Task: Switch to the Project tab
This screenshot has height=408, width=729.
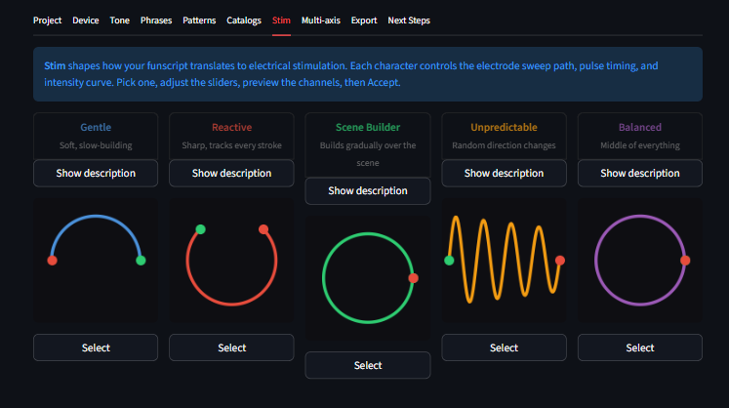Action: 47,20
